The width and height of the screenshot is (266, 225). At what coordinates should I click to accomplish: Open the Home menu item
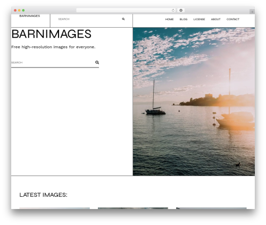[x=169, y=19]
